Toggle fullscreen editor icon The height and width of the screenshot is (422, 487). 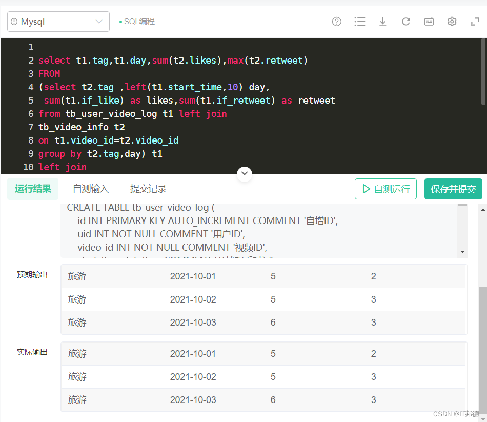click(x=475, y=22)
